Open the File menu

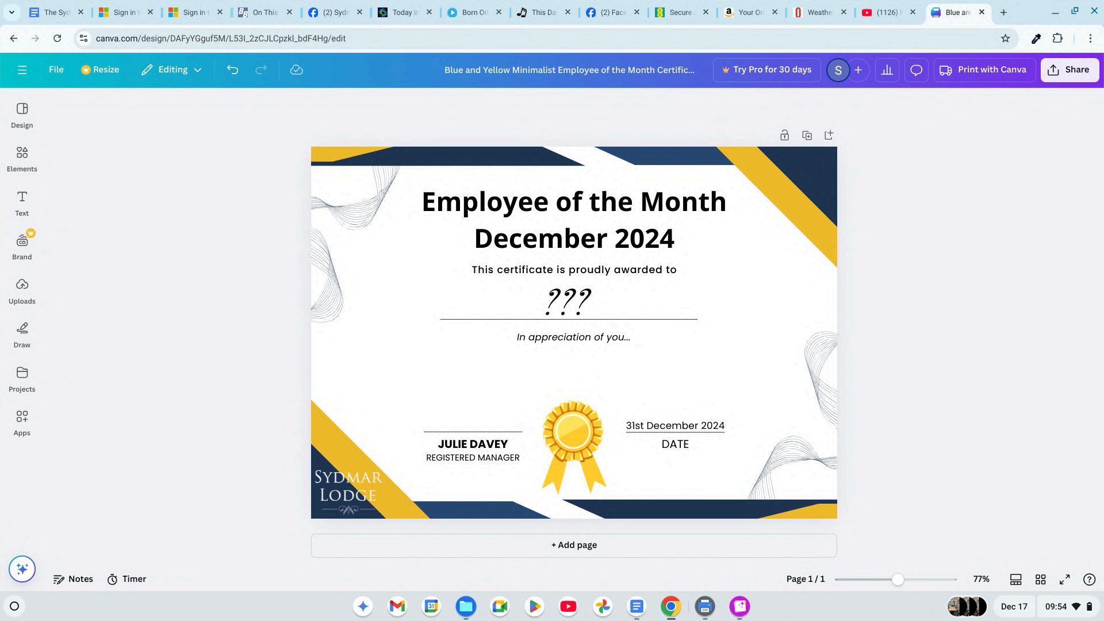click(x=56, y=70)
